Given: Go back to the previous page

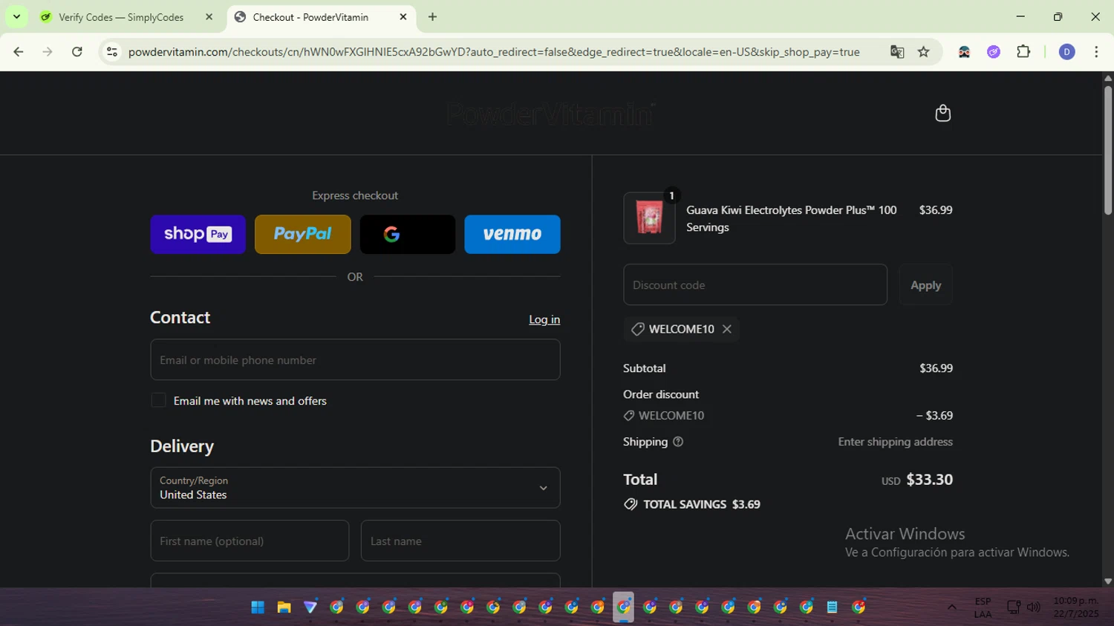Looking at the screenshot, I should tap(19, 52).
